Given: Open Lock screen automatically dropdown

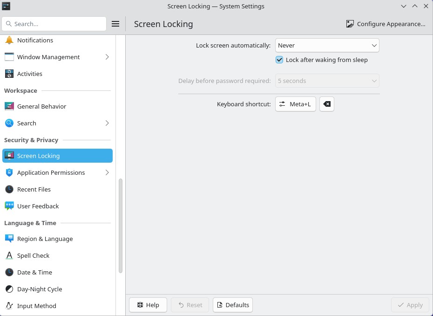Looking at the screenshot, I should point(327,45).
